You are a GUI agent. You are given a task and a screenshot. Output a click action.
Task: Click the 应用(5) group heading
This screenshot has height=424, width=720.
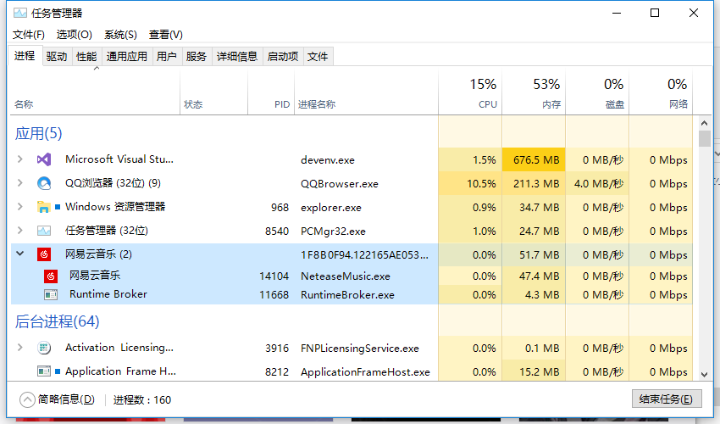coord(39,133)
